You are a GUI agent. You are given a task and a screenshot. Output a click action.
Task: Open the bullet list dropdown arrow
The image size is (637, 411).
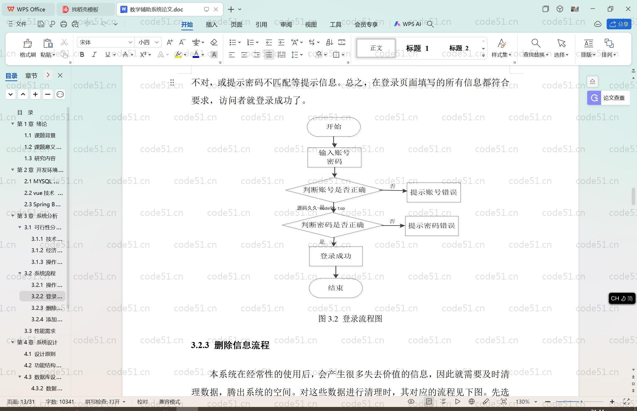pyautogui.click(x=239, y=42)
